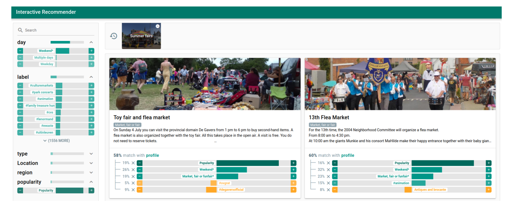511x207 pixels.
Task: Increase Popularity weight in sidebar popularity section
Action: (91, 190)
